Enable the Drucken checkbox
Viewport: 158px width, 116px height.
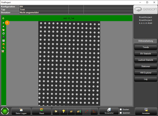[121, 109]
